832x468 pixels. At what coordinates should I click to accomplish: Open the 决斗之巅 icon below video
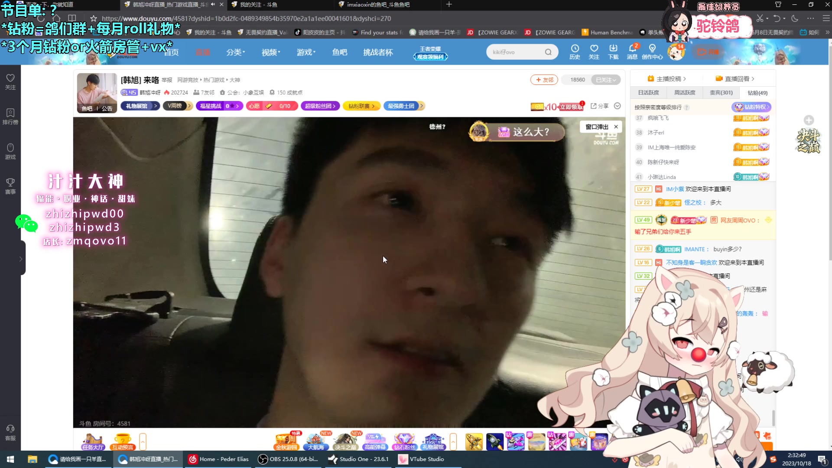pos(345,442)
